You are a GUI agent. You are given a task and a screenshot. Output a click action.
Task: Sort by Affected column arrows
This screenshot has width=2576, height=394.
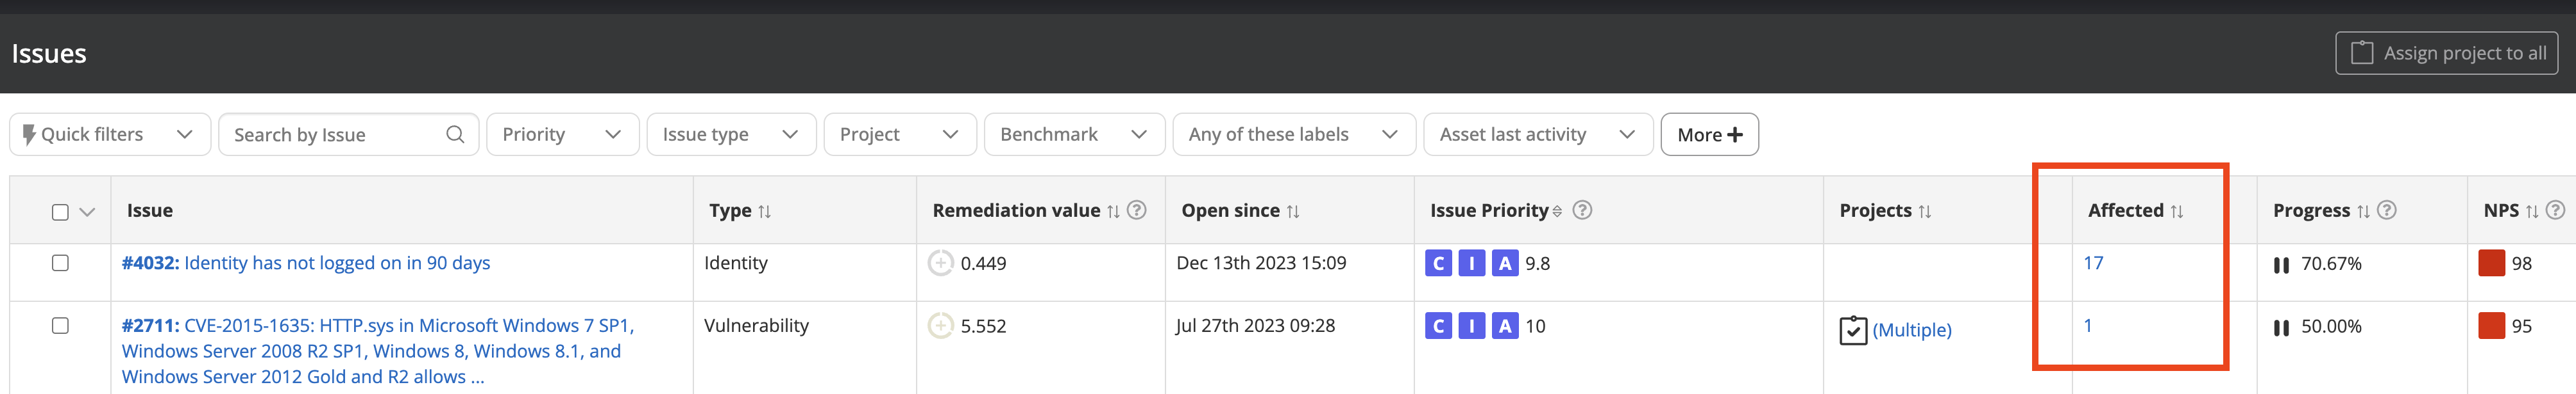[2177, 212]
